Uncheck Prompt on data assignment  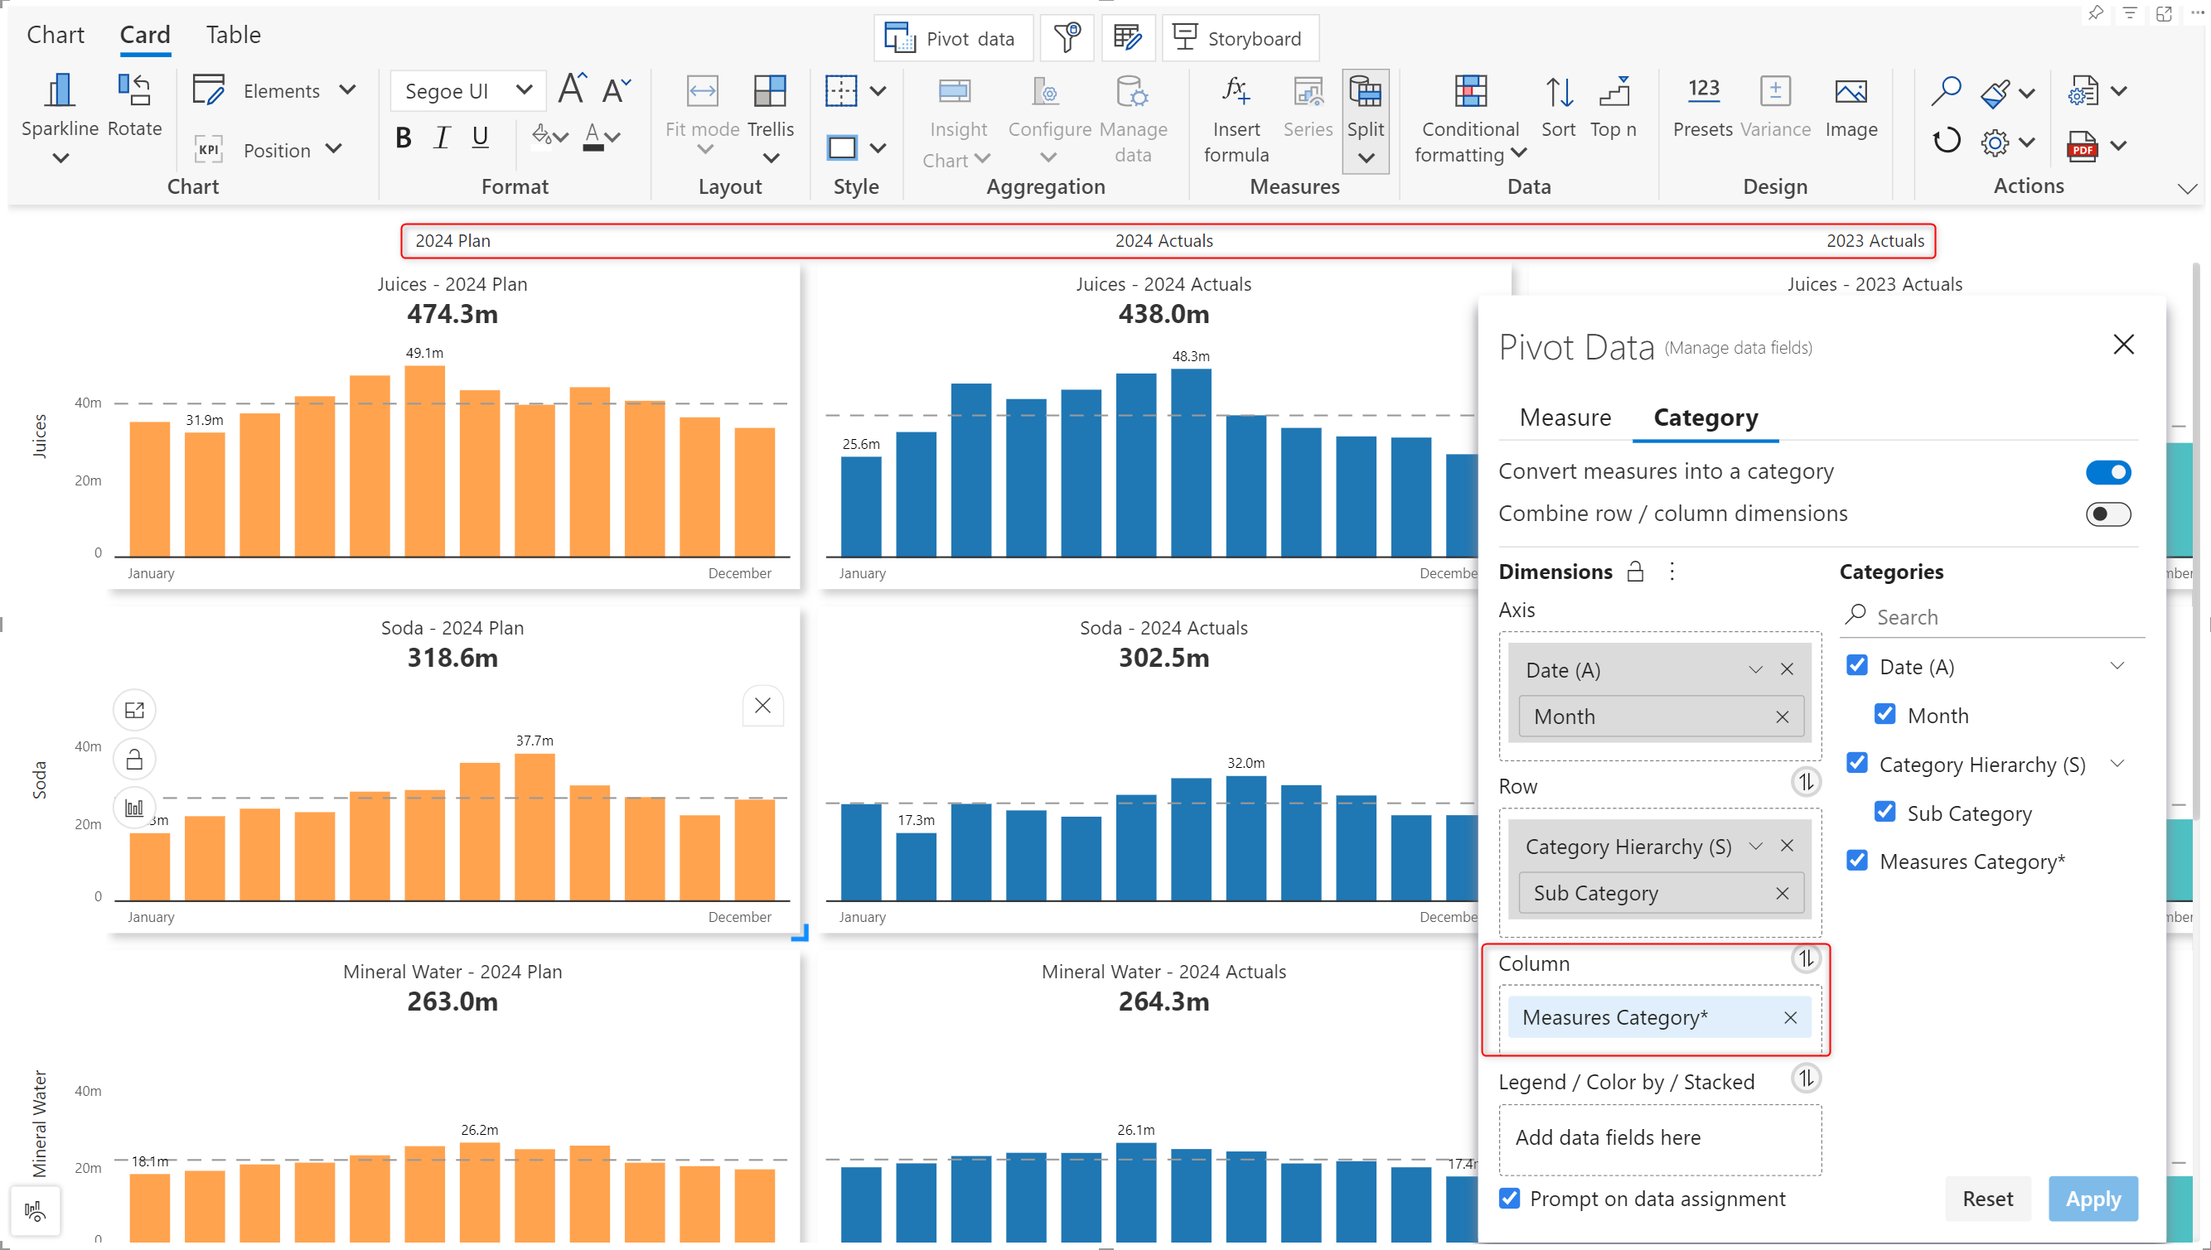click(x=1509, y=1199)
